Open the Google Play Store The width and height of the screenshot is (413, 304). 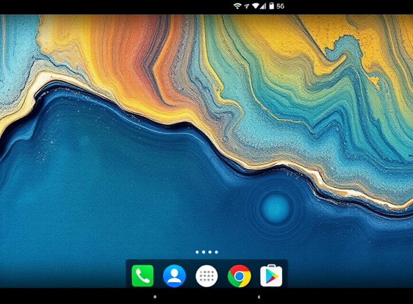[x=271, y=275]
